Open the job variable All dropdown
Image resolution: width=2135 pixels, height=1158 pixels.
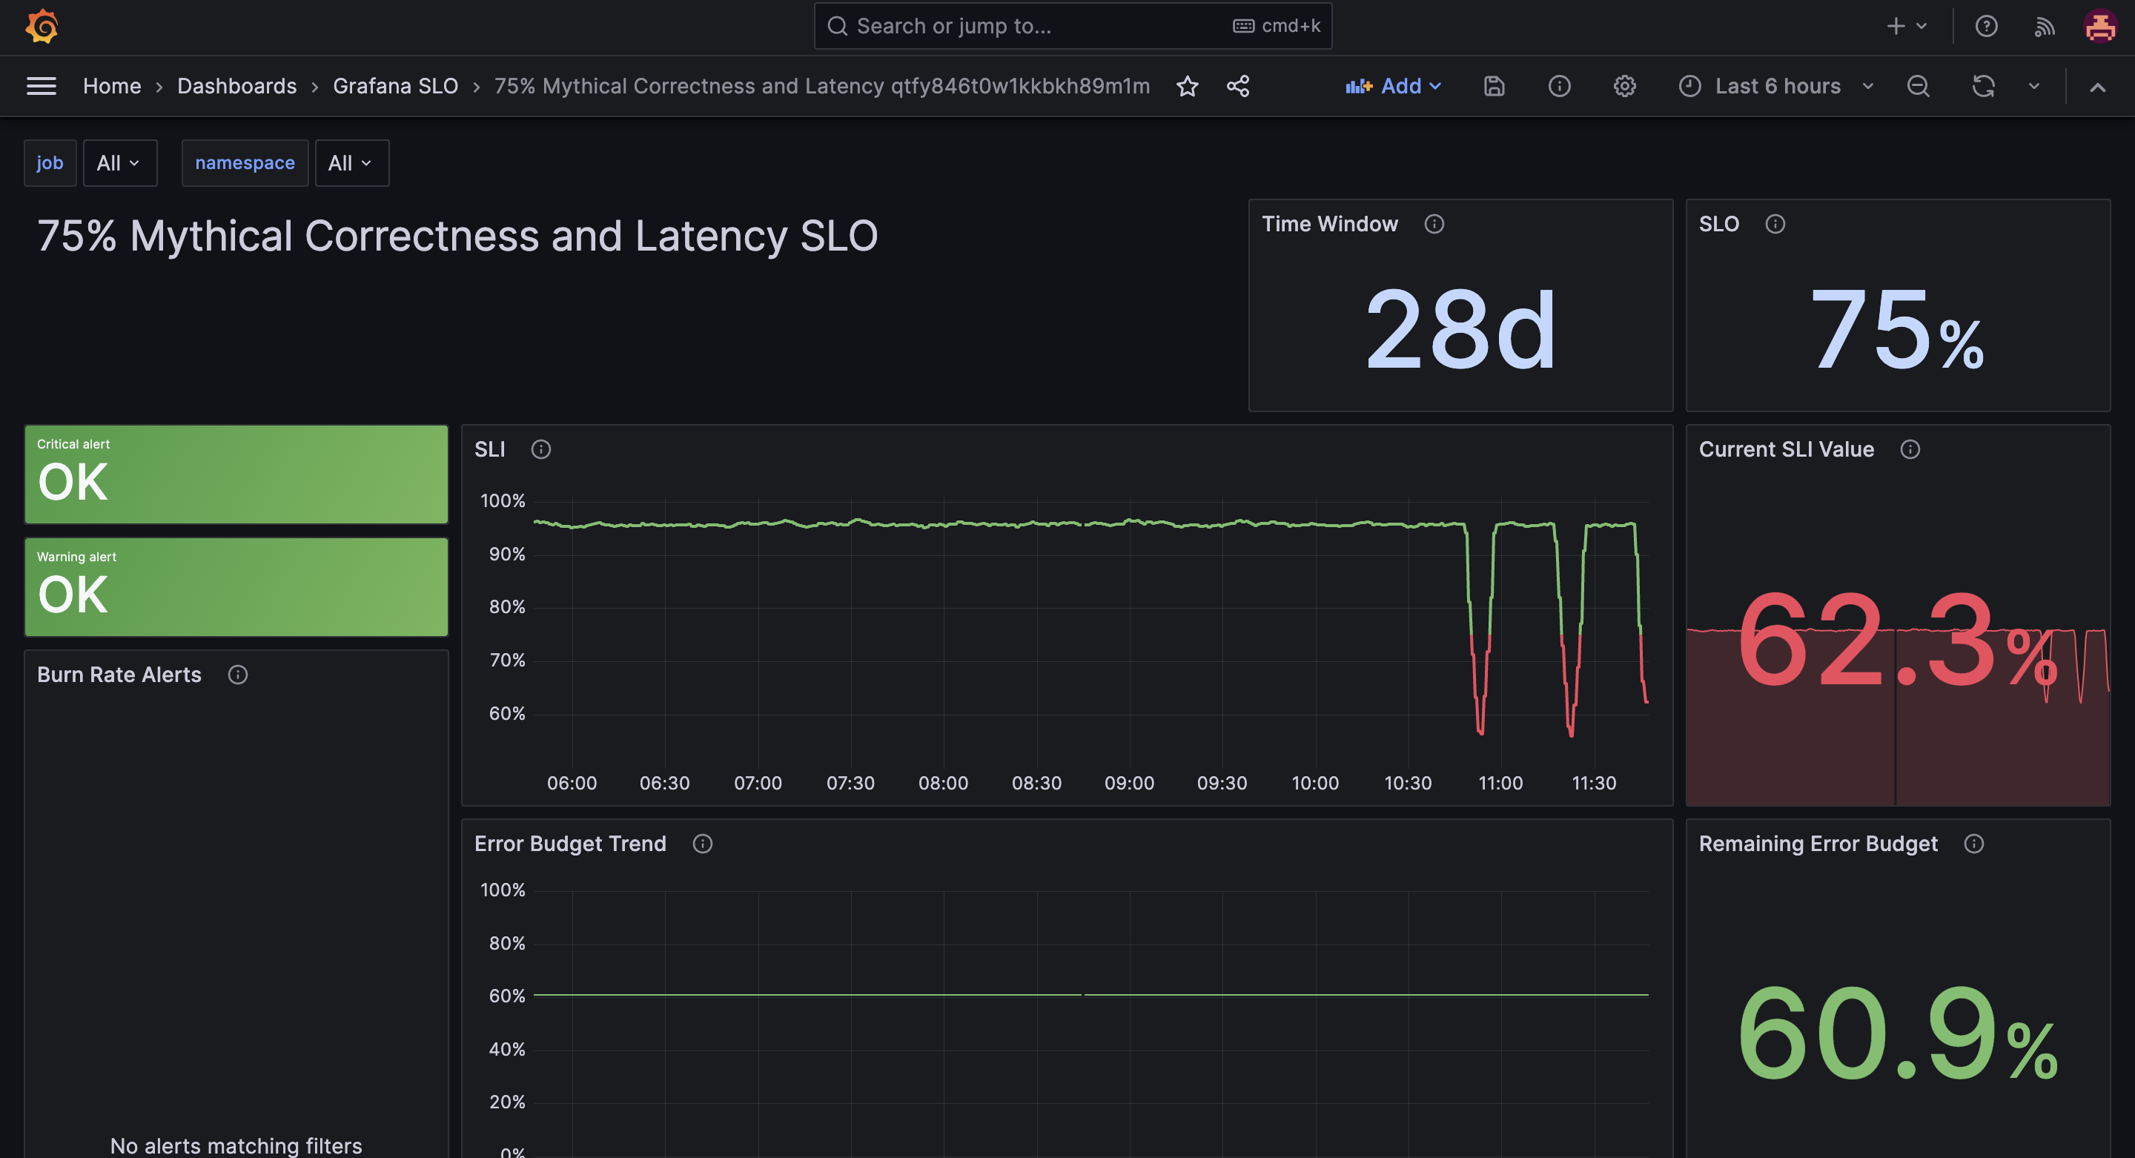click(119, 162)
